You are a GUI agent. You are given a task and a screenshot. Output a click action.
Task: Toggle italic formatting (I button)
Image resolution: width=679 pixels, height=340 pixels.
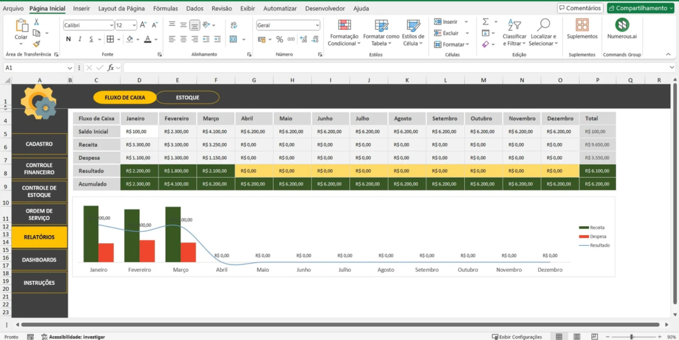[x=80, y=39]
